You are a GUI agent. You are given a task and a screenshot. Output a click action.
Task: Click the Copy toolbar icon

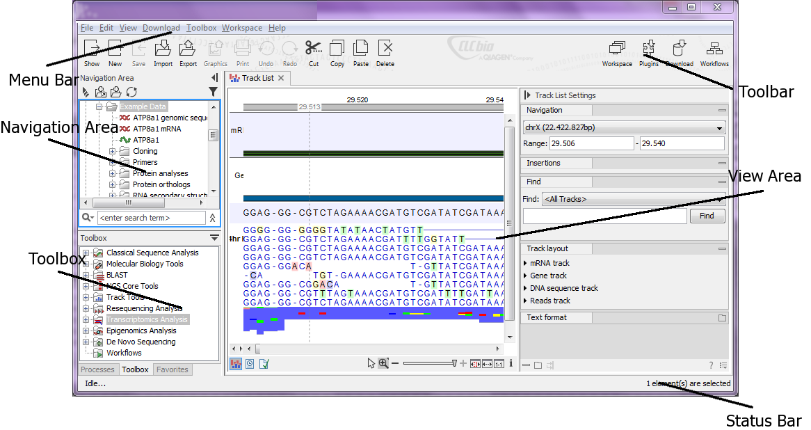point(337,49)
